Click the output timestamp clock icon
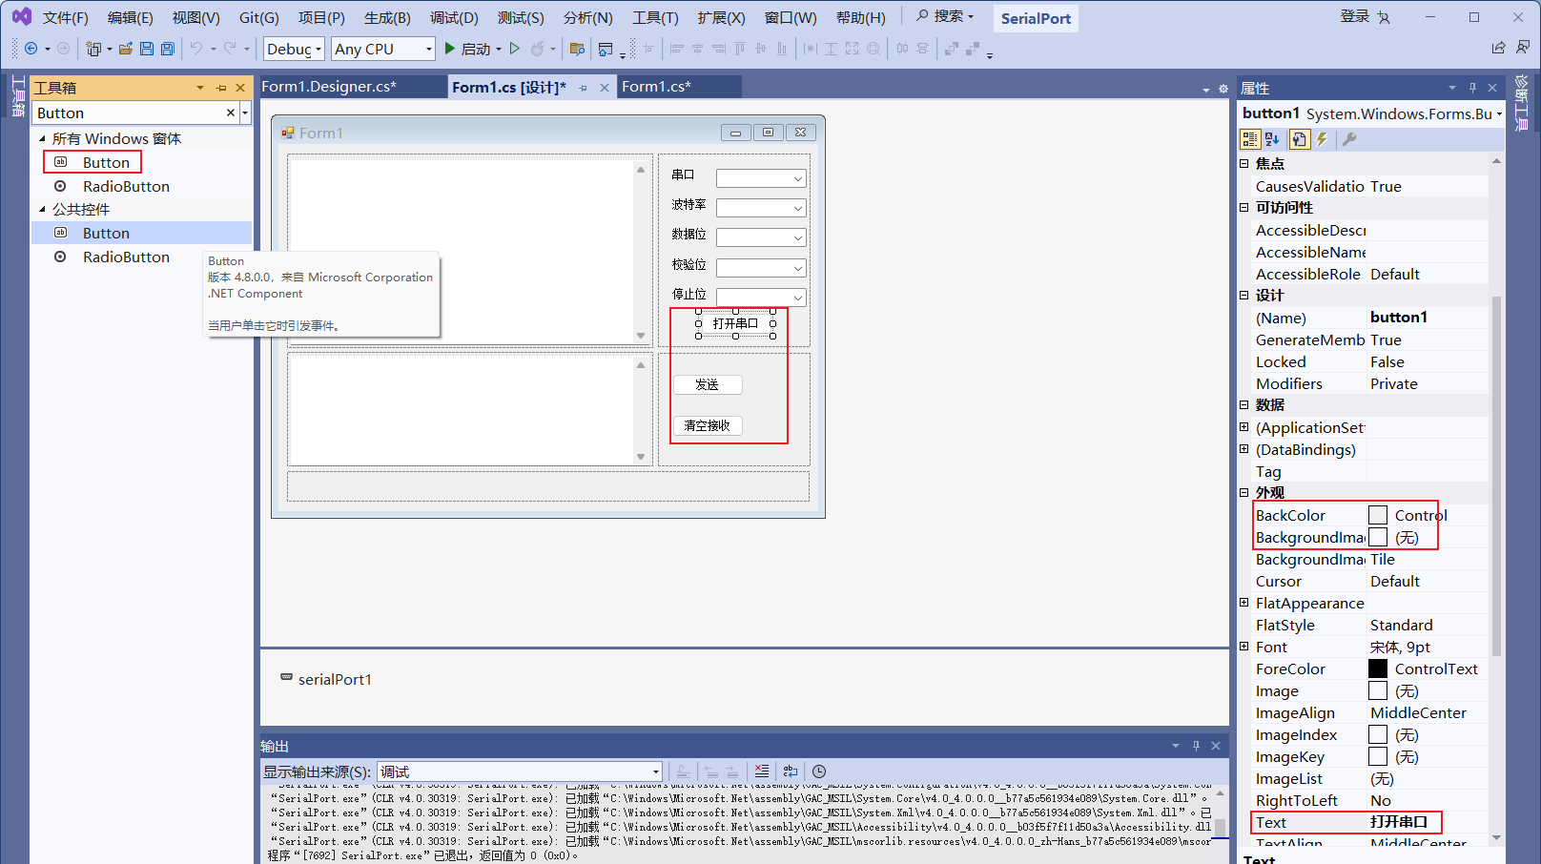 coord(819,771)
